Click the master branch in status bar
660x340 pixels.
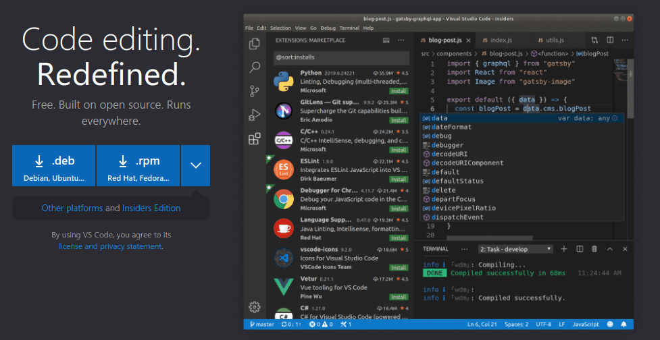click(x=261, y=324)
